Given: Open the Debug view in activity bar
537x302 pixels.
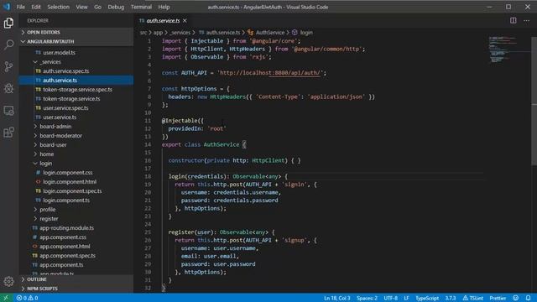Looking at the screenshot, I should (9, 88).
